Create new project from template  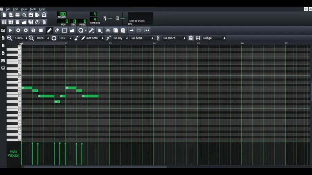(x=11, y=15)
